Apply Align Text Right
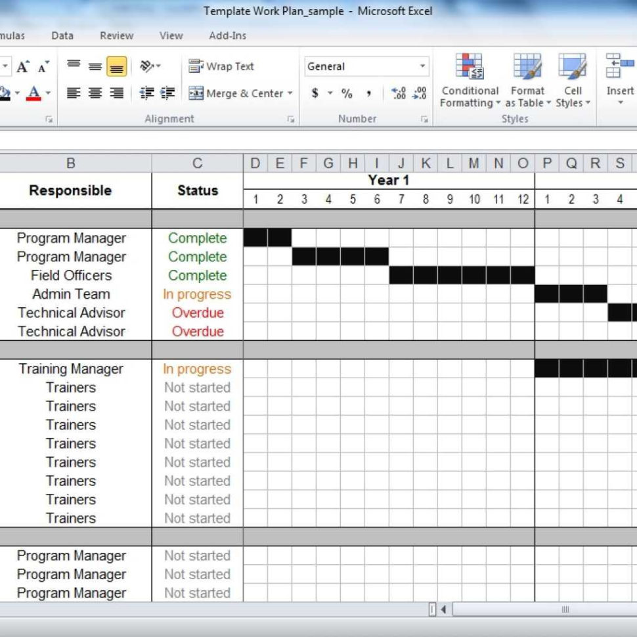The width and height of the screenshot is (637, 637). click(x=117, y=93)
